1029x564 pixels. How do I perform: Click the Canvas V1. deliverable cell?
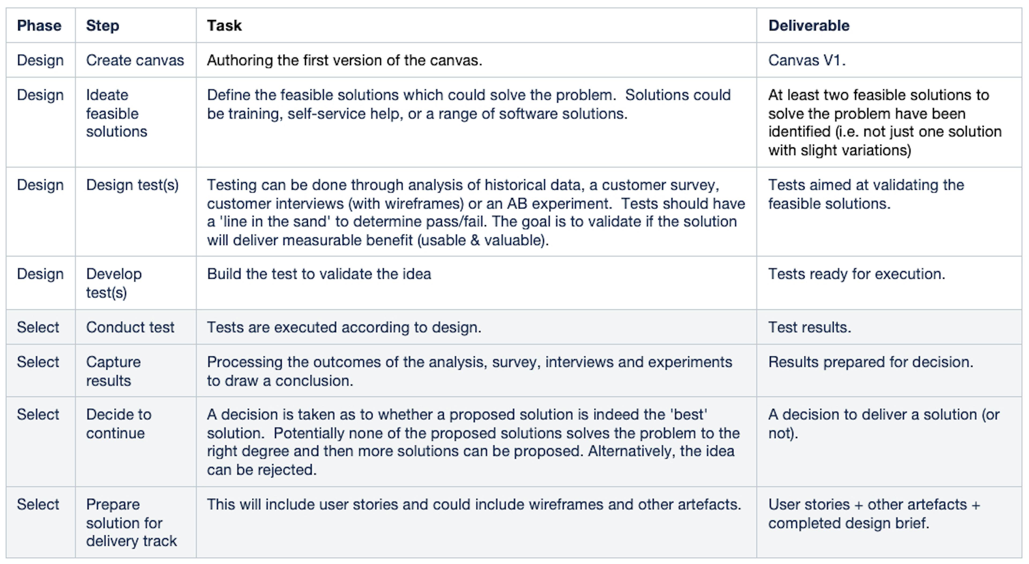pyautogui.click(x=889, y=60)
